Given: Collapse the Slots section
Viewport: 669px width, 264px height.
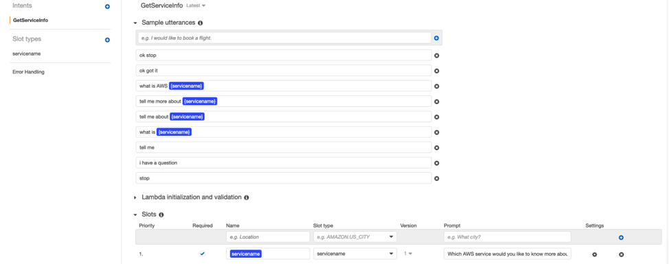Looking at the screenshot, I should pyautogui.click(x=136, y=215).
